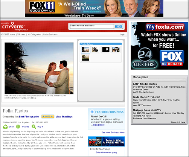
Task: Click the green Email envelope icon
Action: pos(5,127)
